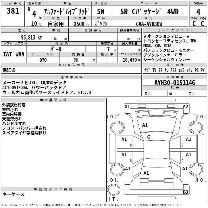Click 保証書 in the later-shipped items row

pos(9,70)
